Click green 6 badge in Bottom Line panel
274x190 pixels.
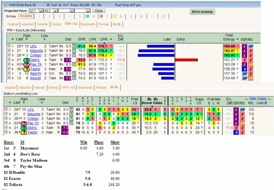[24, 128]
